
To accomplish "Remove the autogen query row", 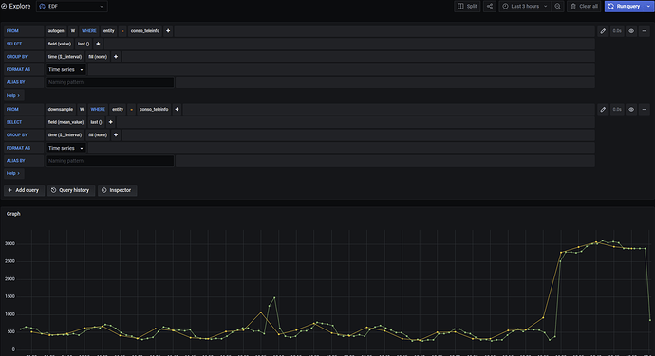I will (x=645, y=31).
